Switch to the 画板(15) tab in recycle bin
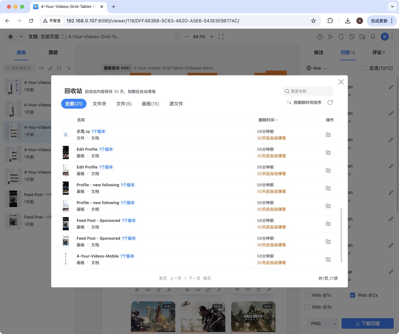Image resolution: width=399 pixels, height=334 pixels. tap(150, 104)
